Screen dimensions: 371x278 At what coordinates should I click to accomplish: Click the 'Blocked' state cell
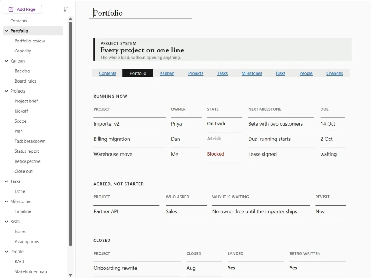point(216,154)
